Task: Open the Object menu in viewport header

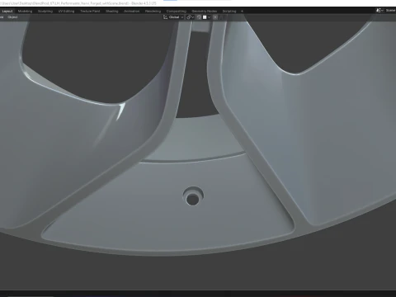Action: (x=12, y=17)
